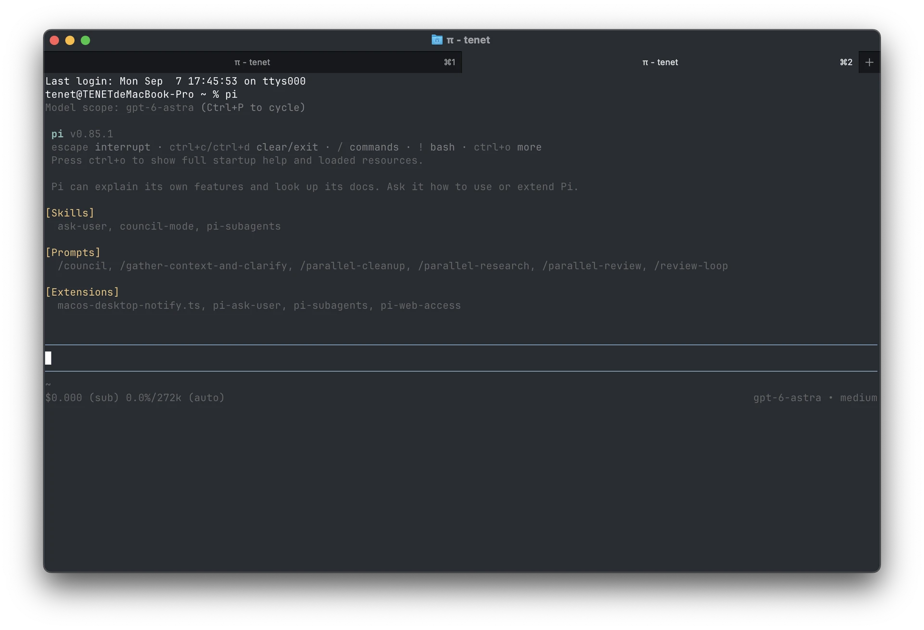Click the pi-web-access extension name

coord(421,305)
